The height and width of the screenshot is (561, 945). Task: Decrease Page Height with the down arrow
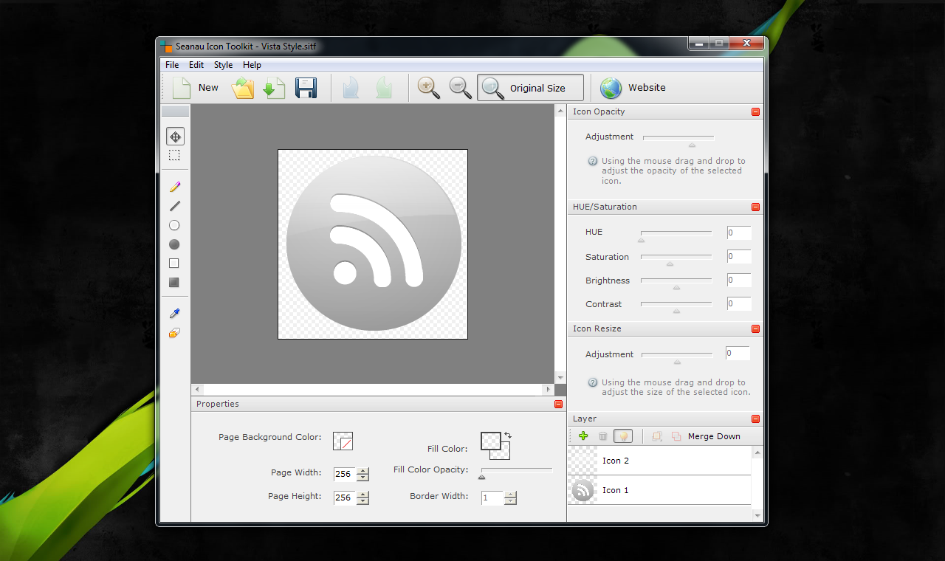coord(362,501)
